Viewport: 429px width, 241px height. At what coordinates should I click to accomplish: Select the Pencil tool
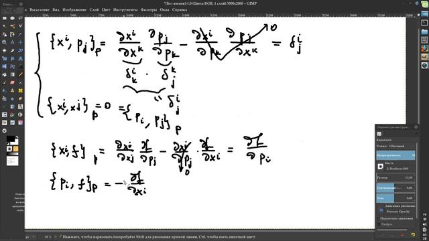[20, 74]
